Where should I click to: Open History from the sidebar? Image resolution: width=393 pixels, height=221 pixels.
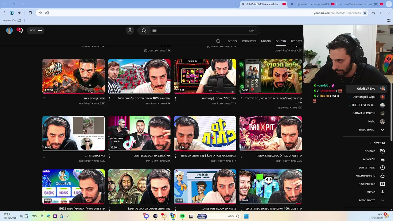click(x=374, y=151)
